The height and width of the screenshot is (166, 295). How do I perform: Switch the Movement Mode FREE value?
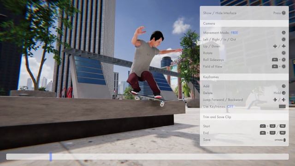pos(235,33)
